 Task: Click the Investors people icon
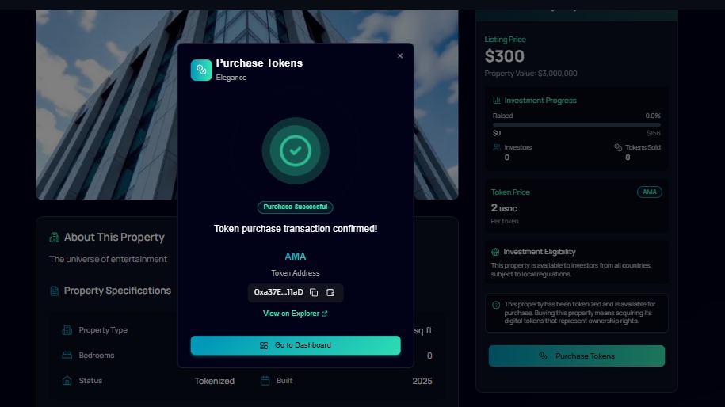coord(497,147)
